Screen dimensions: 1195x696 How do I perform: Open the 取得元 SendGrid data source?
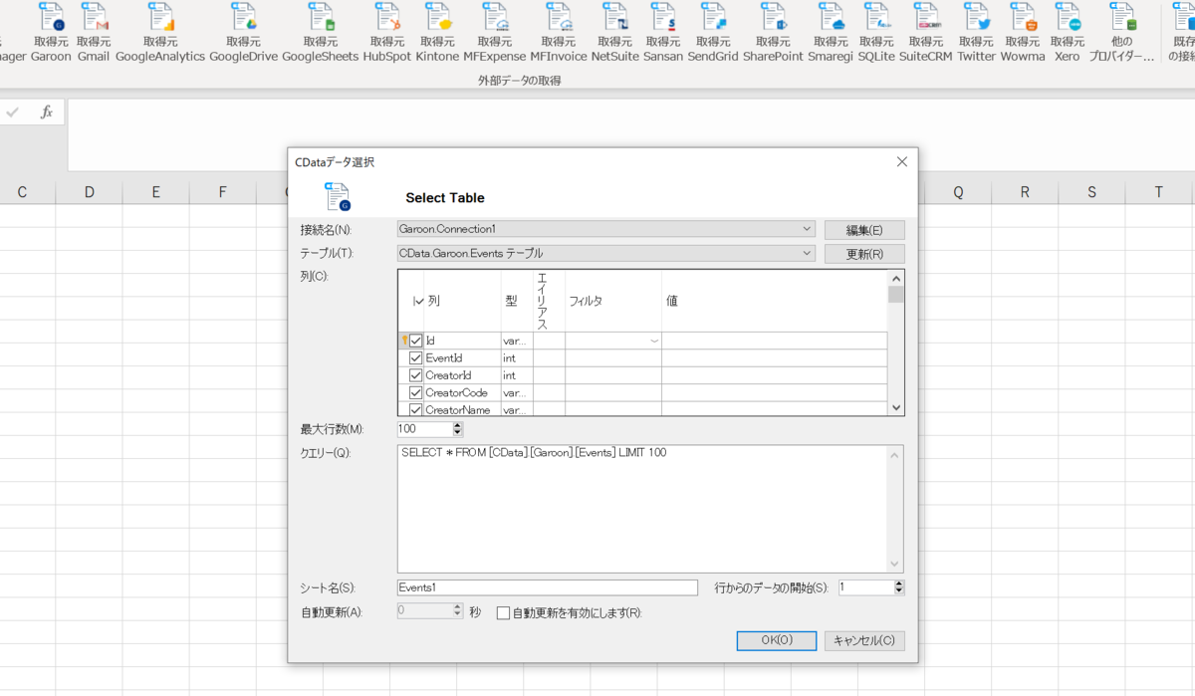pos(713,33)
